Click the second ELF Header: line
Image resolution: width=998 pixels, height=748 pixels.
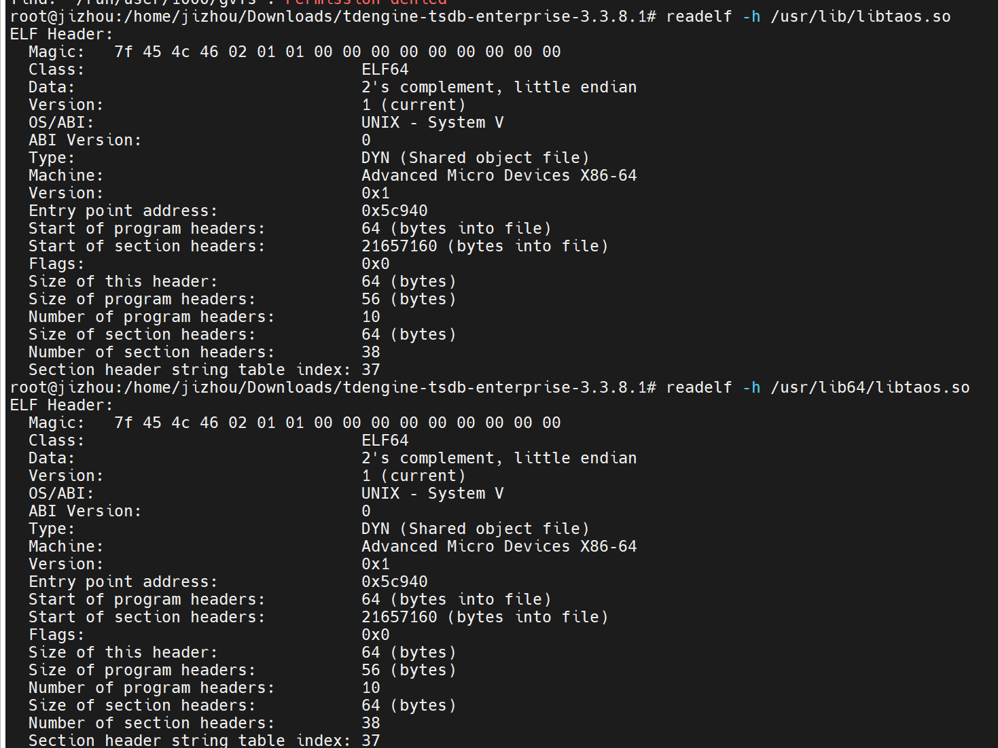pos(61,405)
